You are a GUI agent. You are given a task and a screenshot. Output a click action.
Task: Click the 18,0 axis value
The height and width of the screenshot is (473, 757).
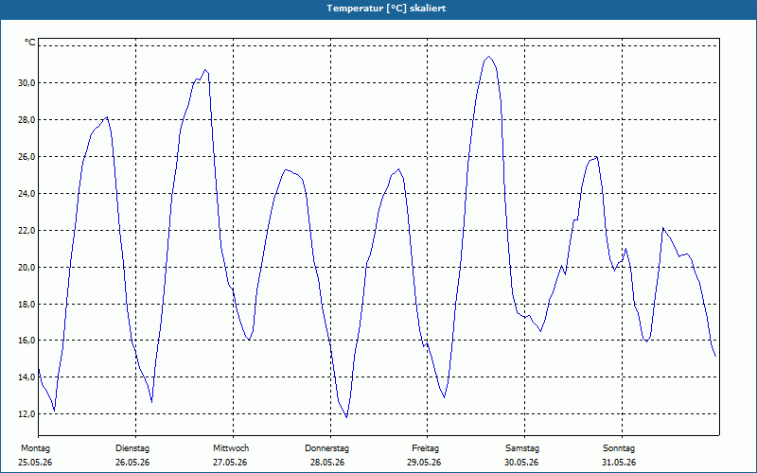pyautogui.click(x=26, y=304)
